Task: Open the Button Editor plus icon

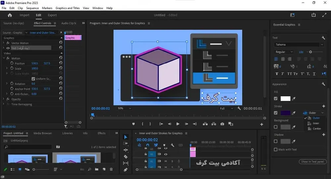Action: coord(261,125)
